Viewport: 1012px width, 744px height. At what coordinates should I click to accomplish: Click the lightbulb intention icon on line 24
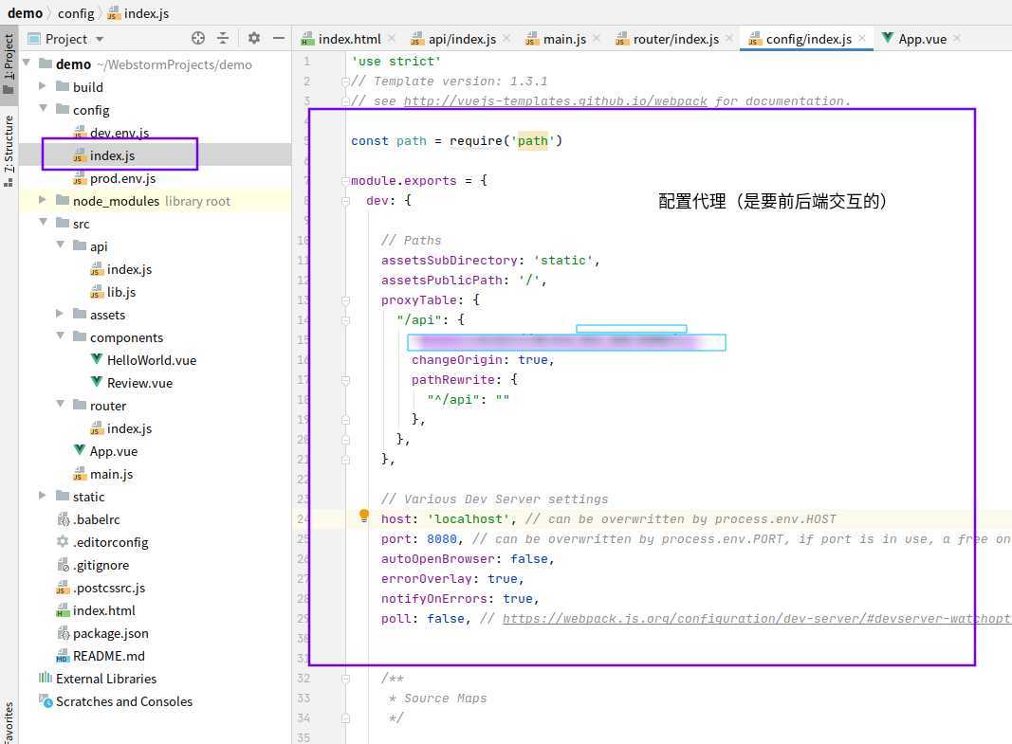click(363, 517)
